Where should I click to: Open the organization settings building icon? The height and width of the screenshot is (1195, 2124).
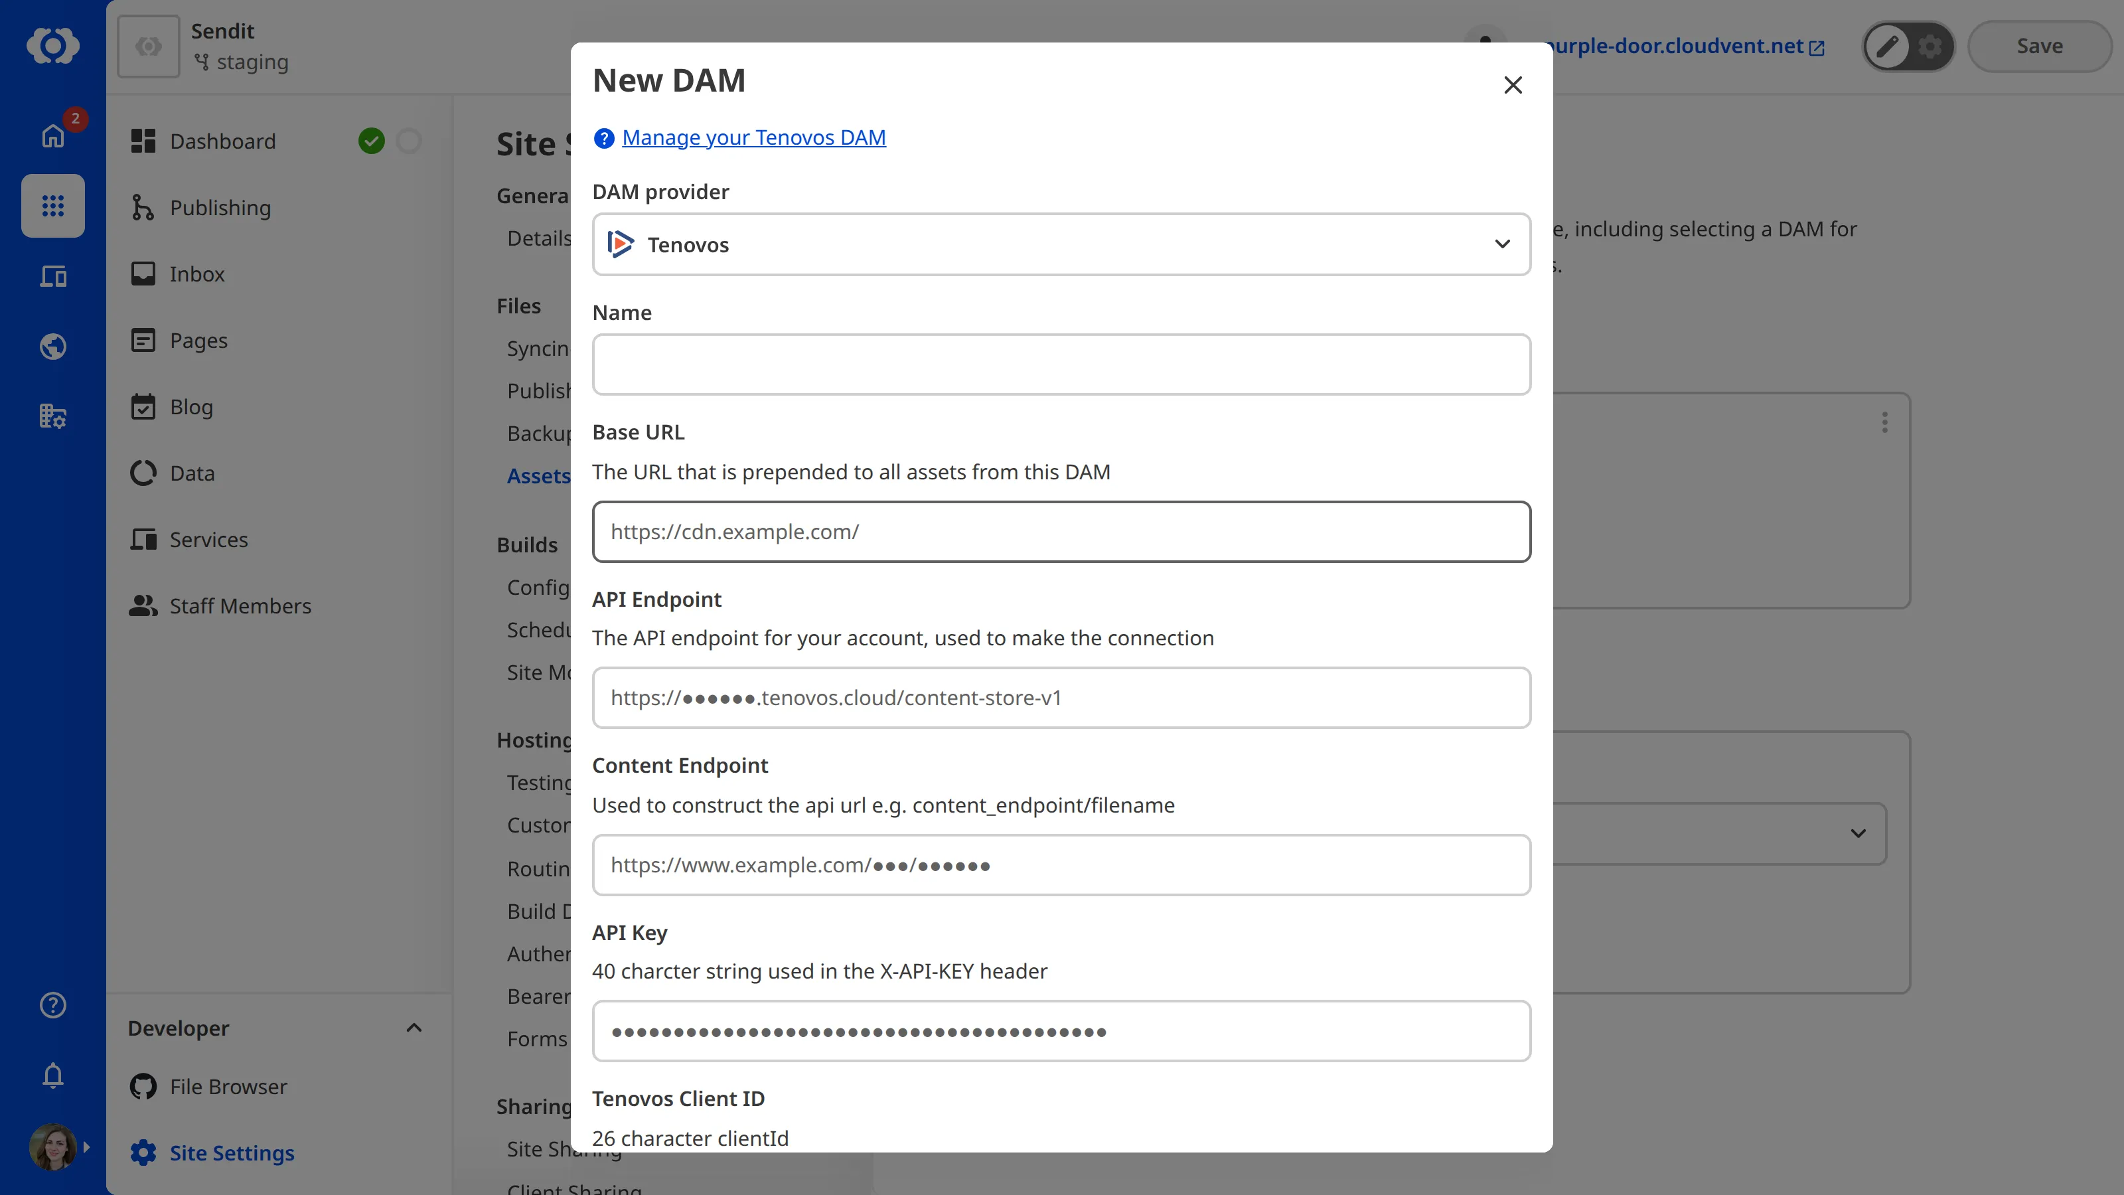point(53,416)
